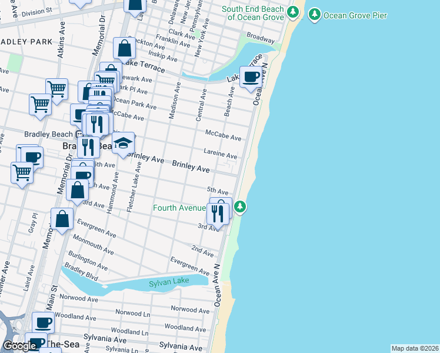Select grocery cart marker near Newark Ave
440x353 pixels.
click(106, 80)
